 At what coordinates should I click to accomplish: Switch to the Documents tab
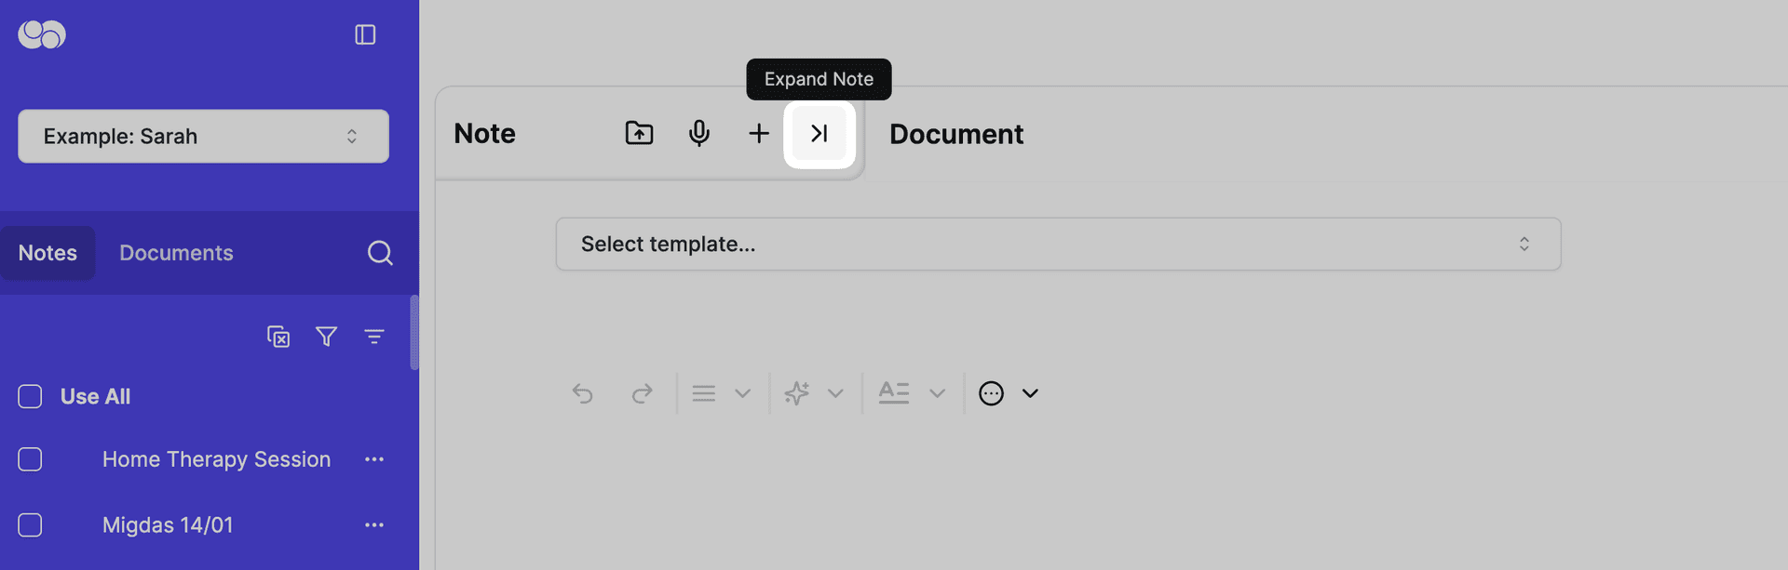click(176, 253)
